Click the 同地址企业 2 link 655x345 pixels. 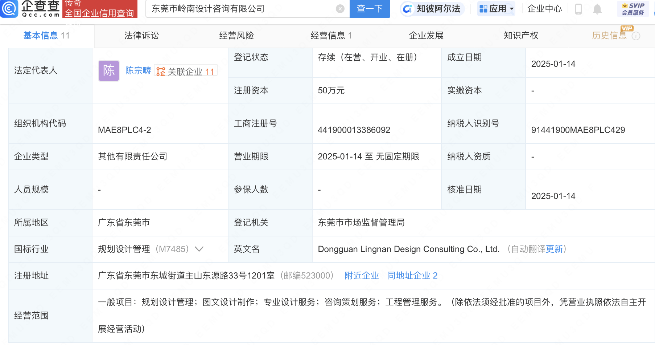(412, 276)
